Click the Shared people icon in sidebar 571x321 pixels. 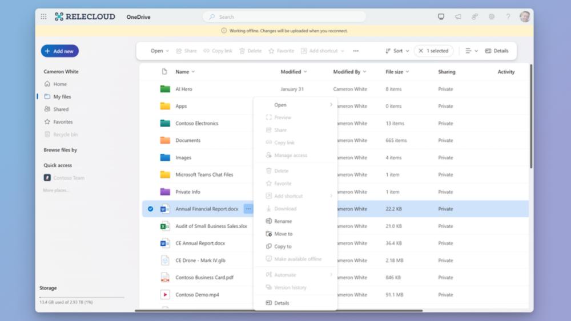(47, 109)
